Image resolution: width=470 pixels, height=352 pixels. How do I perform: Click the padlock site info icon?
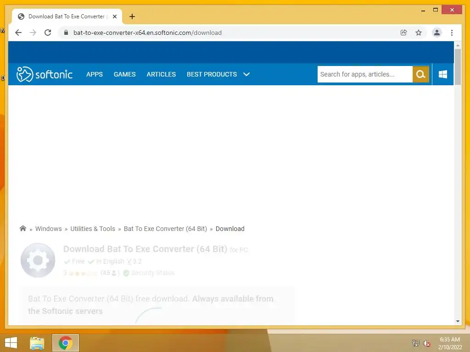(x=66, y=33)
